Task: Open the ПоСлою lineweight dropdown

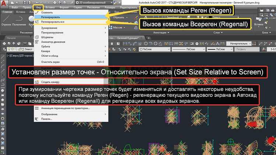Action: click(220, 49)
